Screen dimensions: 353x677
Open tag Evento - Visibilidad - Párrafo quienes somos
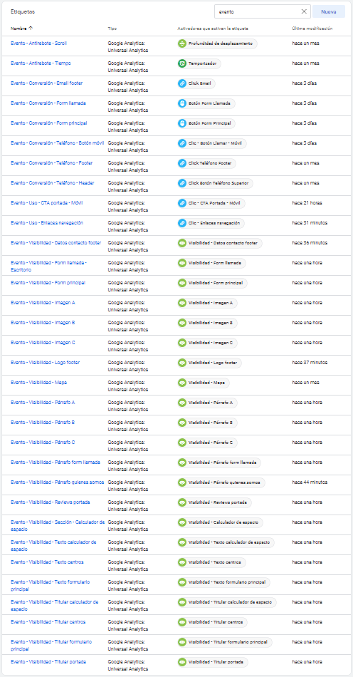pos(58,482)
